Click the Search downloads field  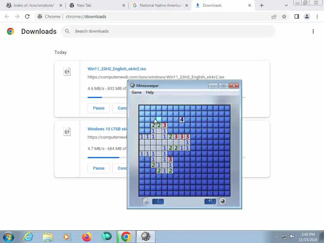tap(168, 31)
